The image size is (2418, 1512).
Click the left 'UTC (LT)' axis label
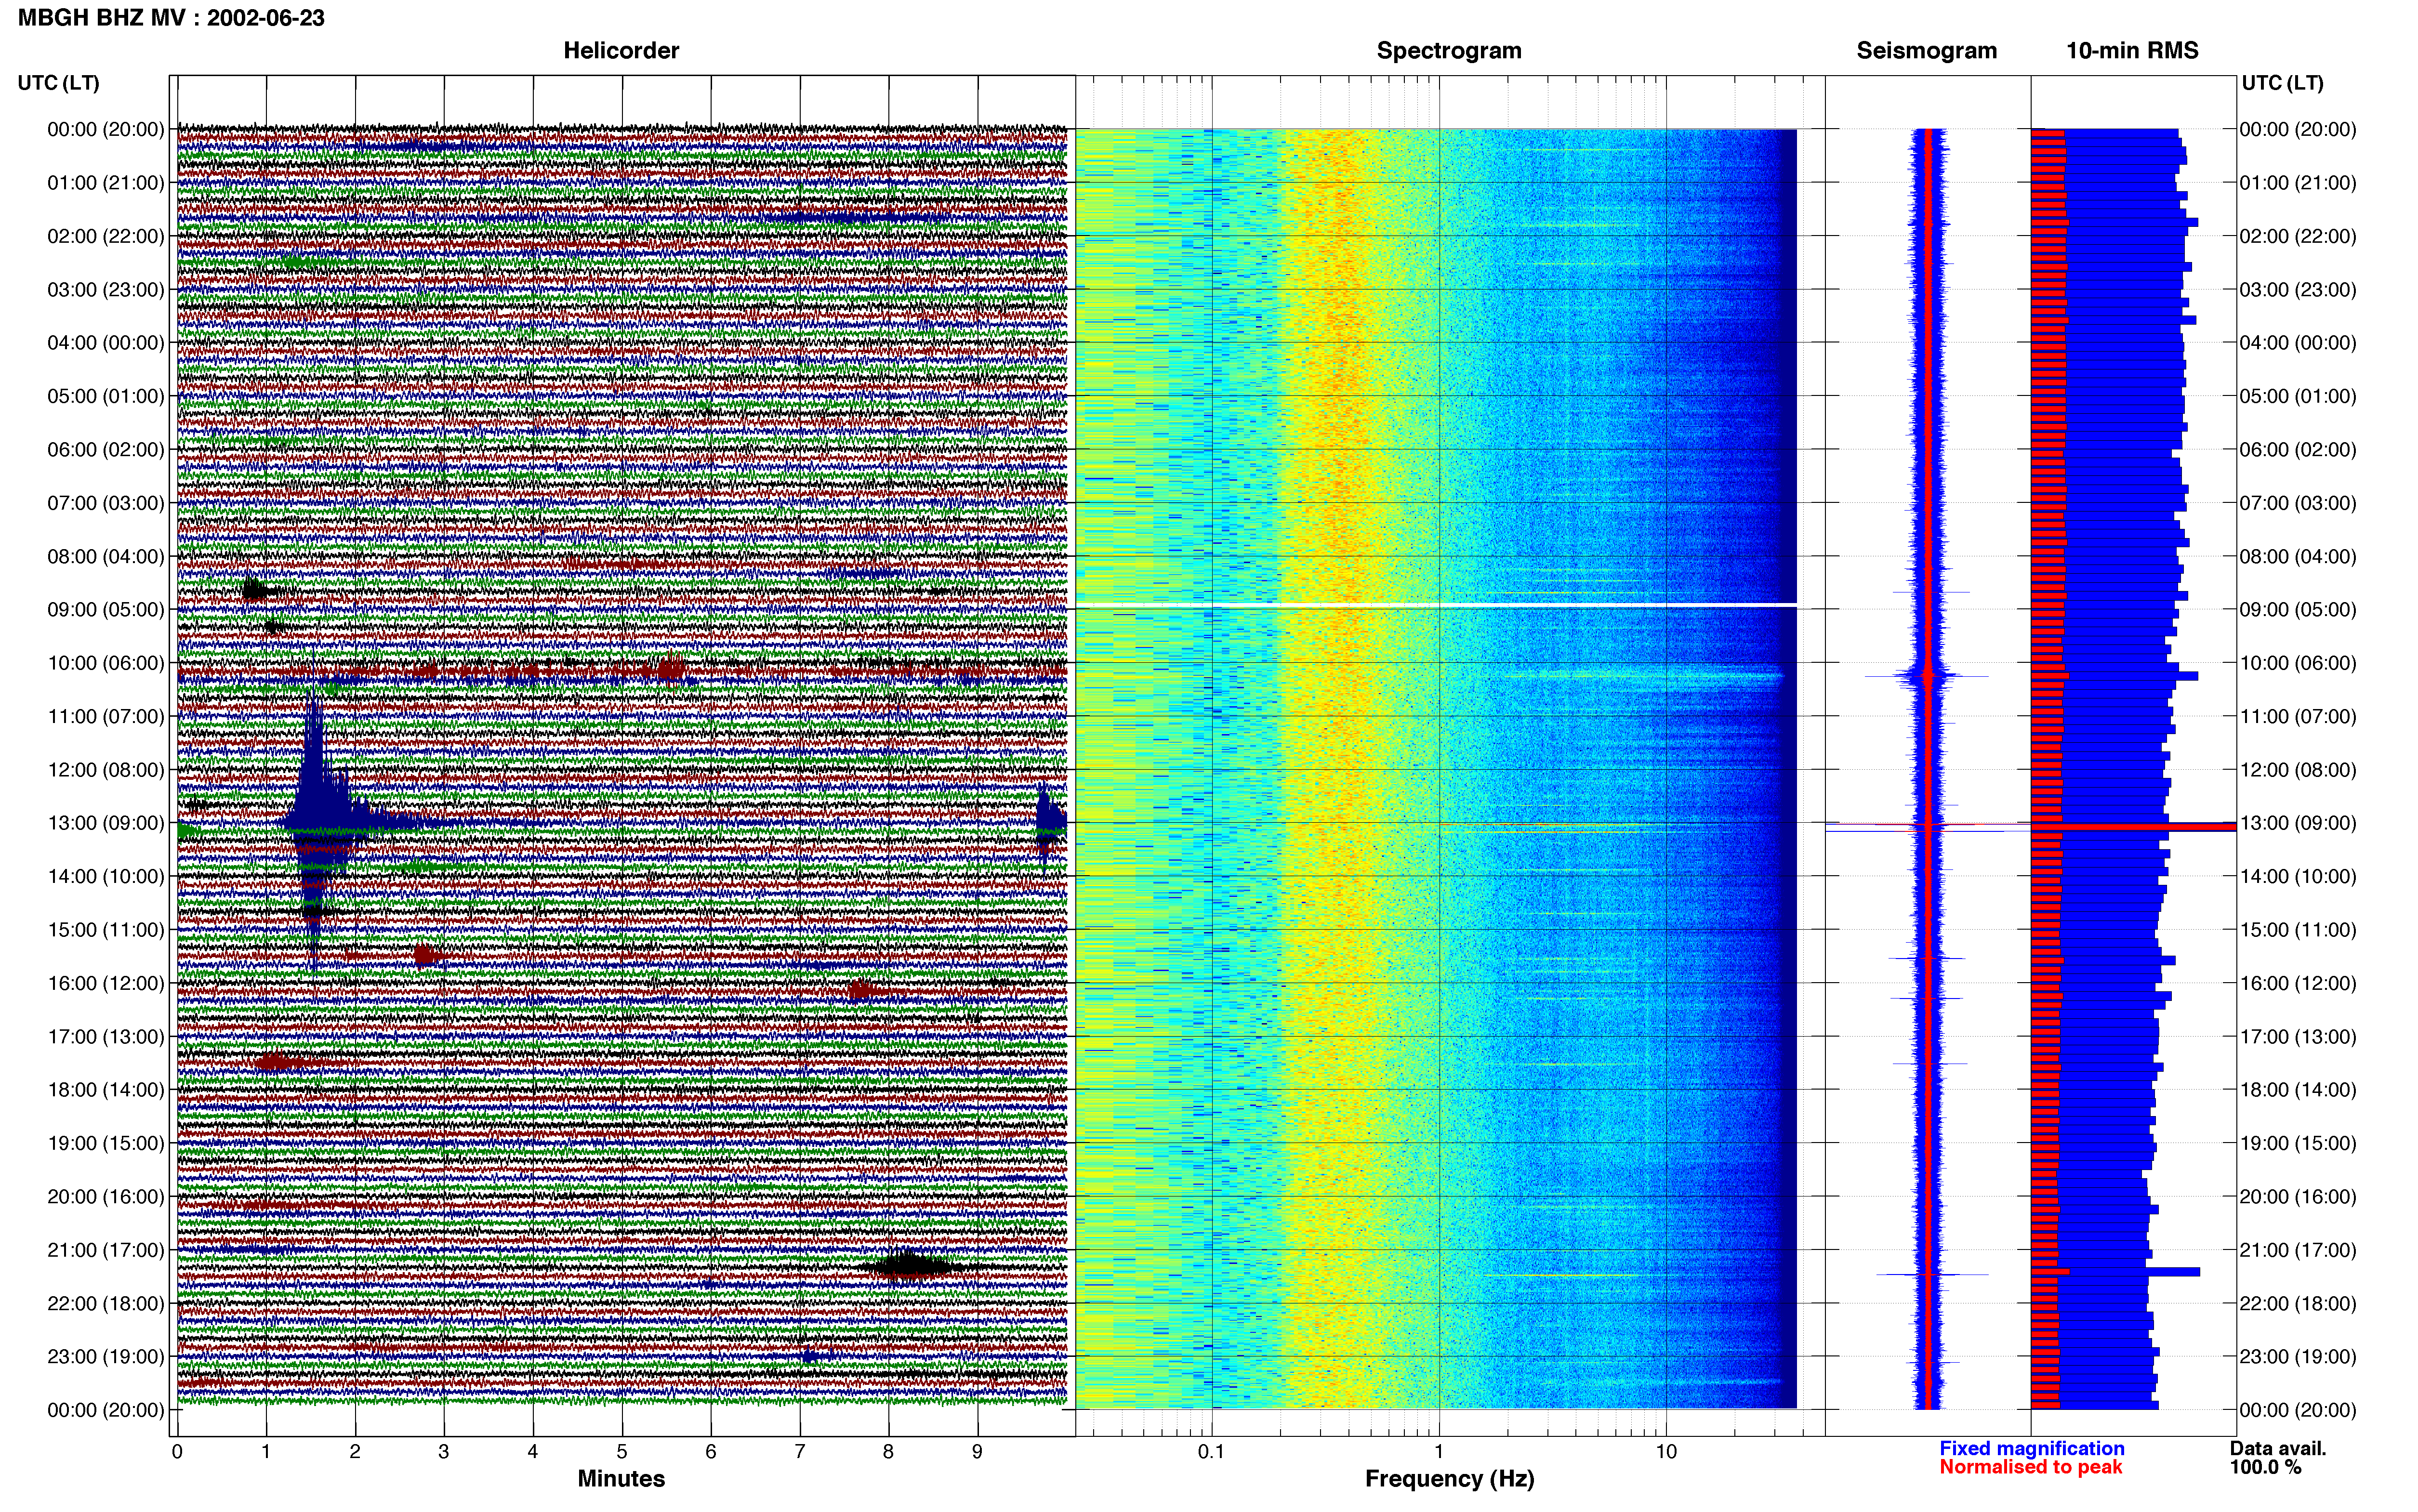(59, 83)
